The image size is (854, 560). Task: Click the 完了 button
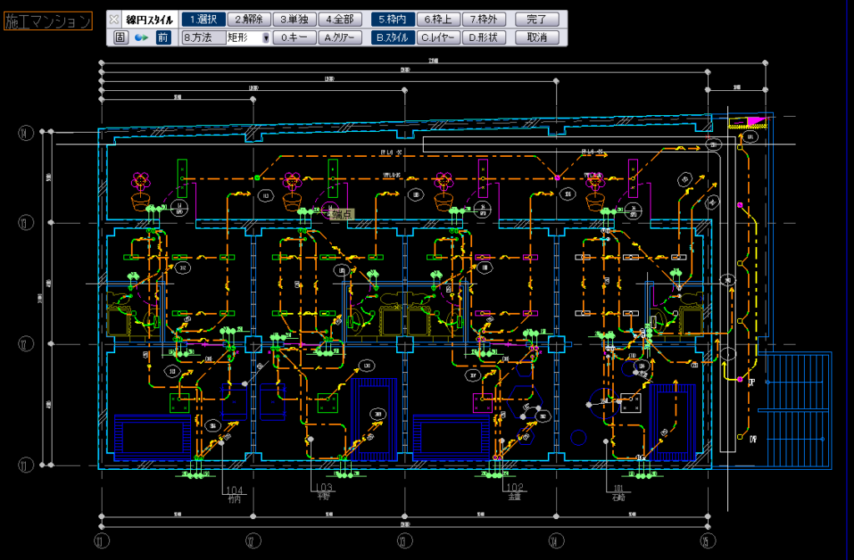click(x=537, y=20)
